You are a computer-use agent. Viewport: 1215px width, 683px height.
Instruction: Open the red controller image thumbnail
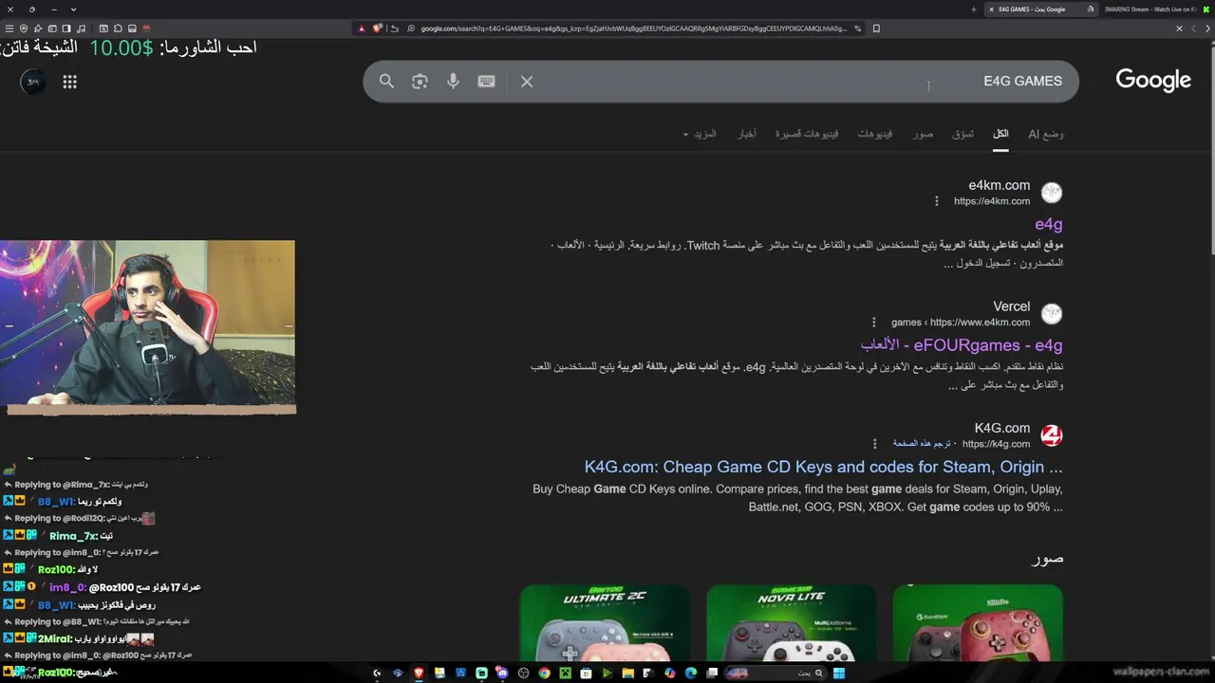coord(978,623)
